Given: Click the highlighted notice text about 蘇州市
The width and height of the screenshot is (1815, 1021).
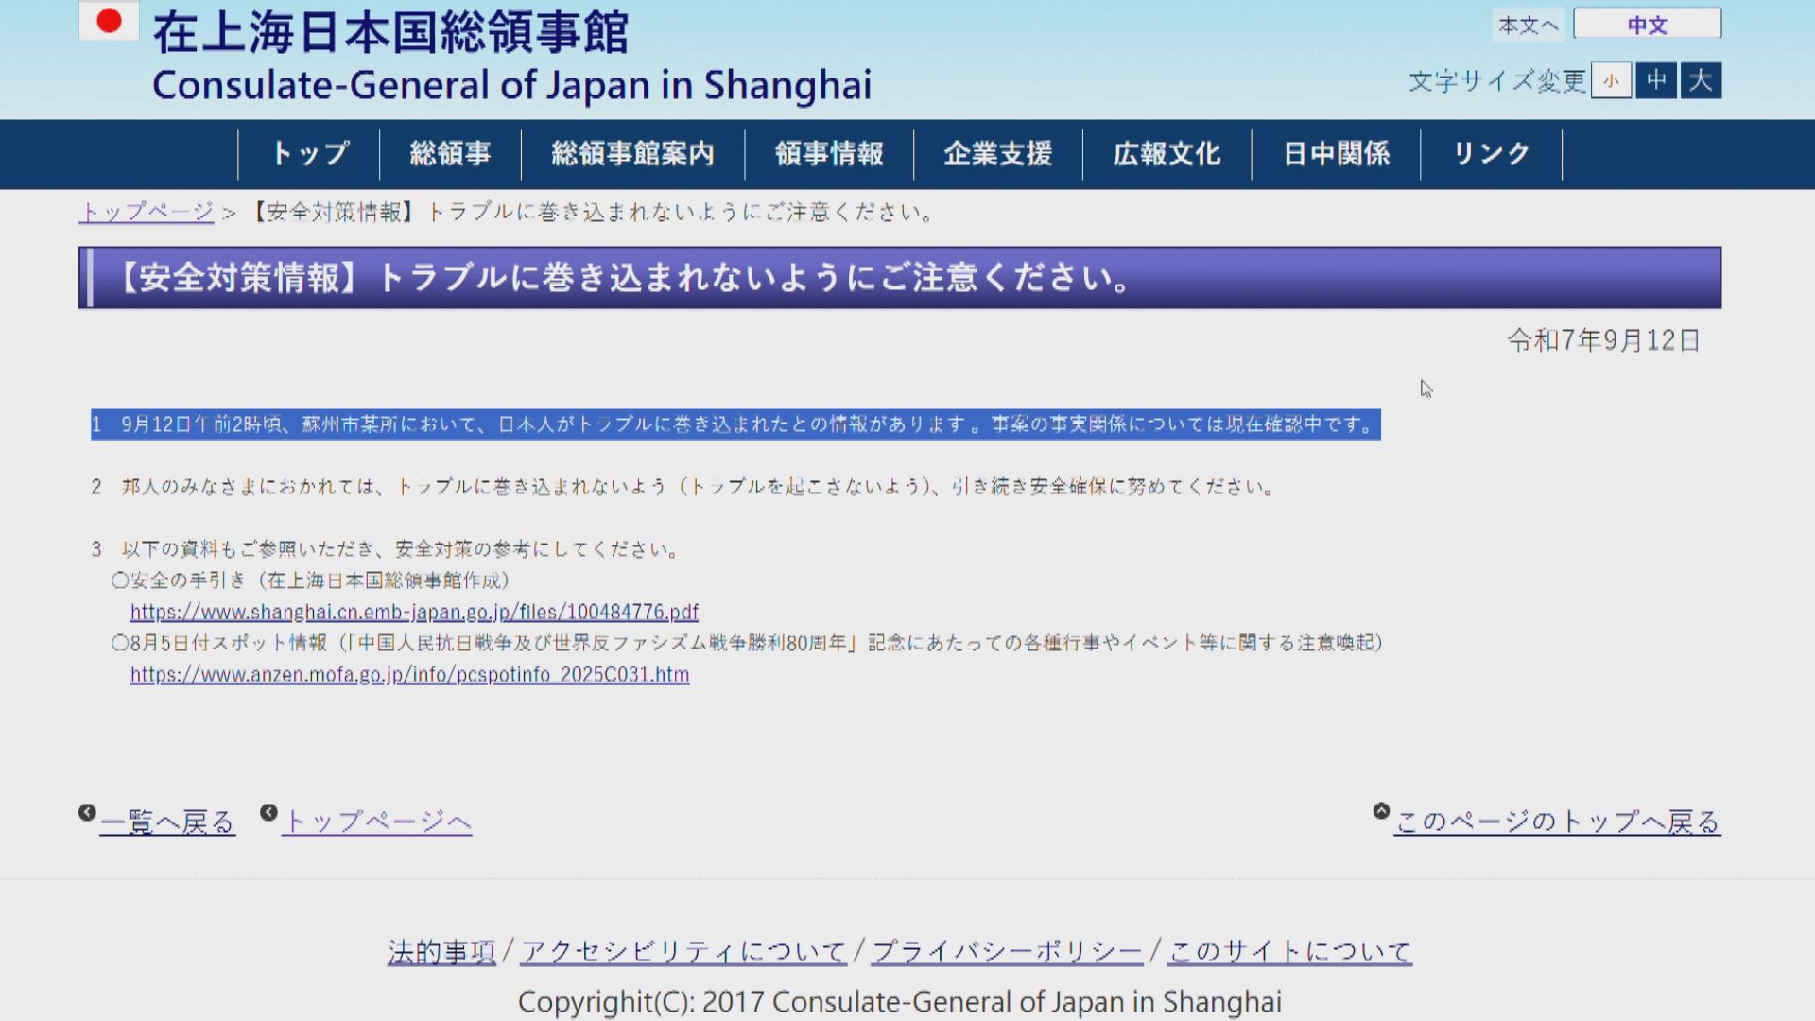Looking at the screenshot, I should pos(737,426).
